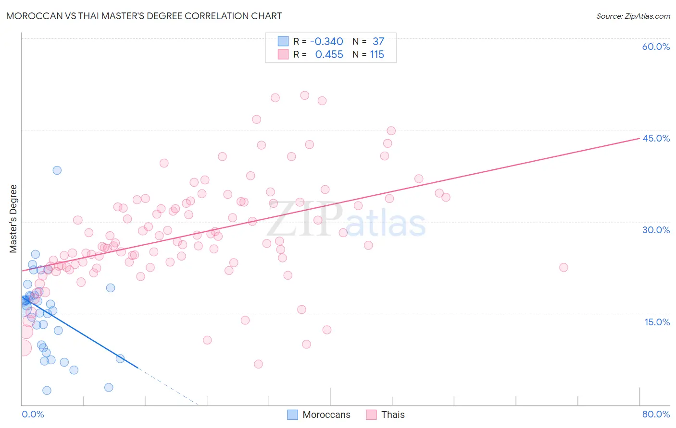
Task: Click the 60.0% y-axis label
Action: (656, 47)
